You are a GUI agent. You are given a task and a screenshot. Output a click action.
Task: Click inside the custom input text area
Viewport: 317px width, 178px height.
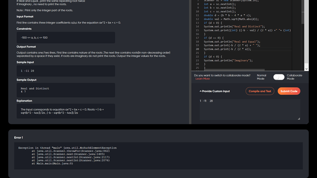[x=250, y=109]
